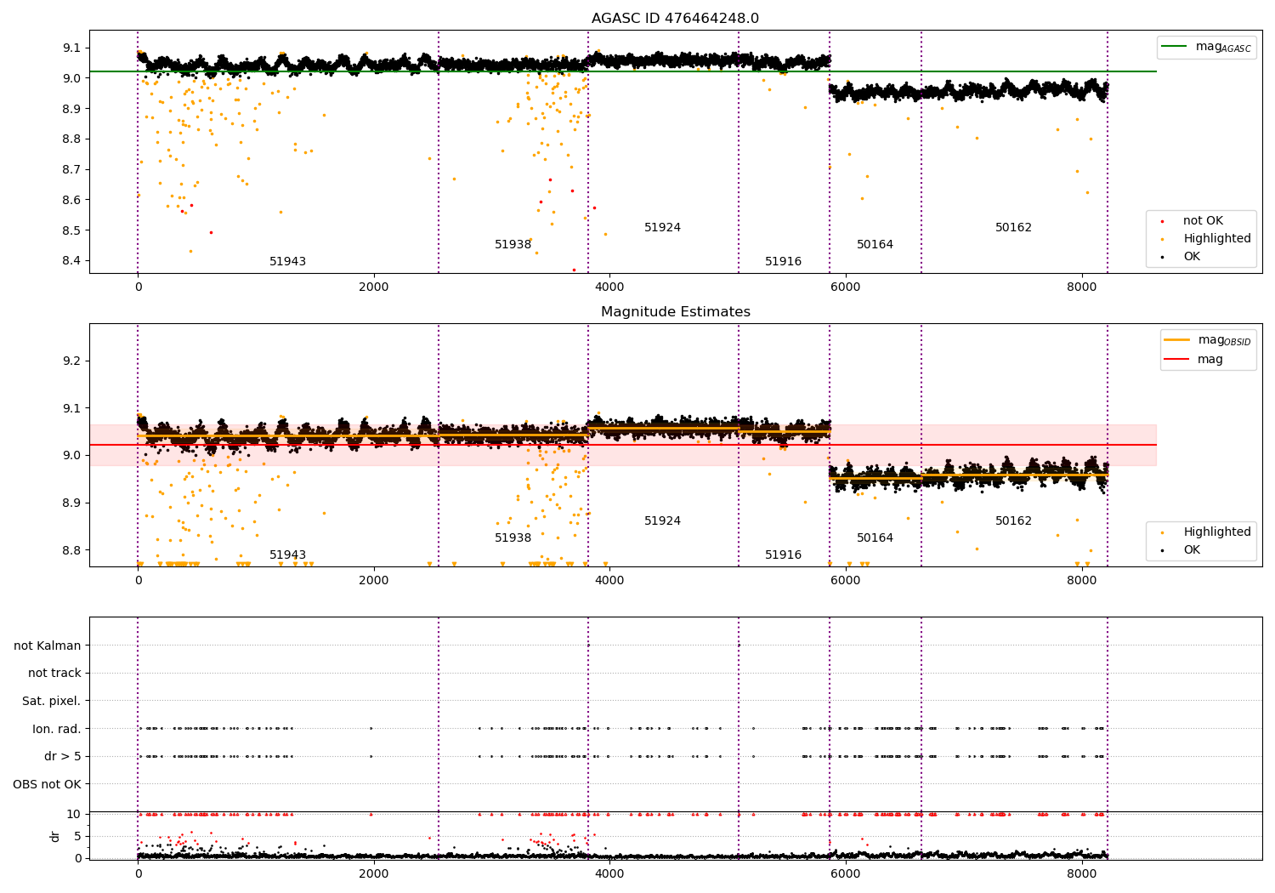
Task: Select the mag AGASC legend entry
Action: (1207, 47)
